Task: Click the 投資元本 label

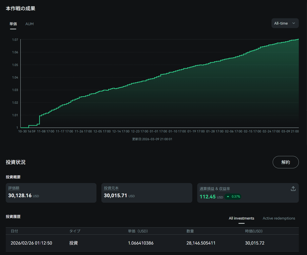Action: (x=111, y=188)
